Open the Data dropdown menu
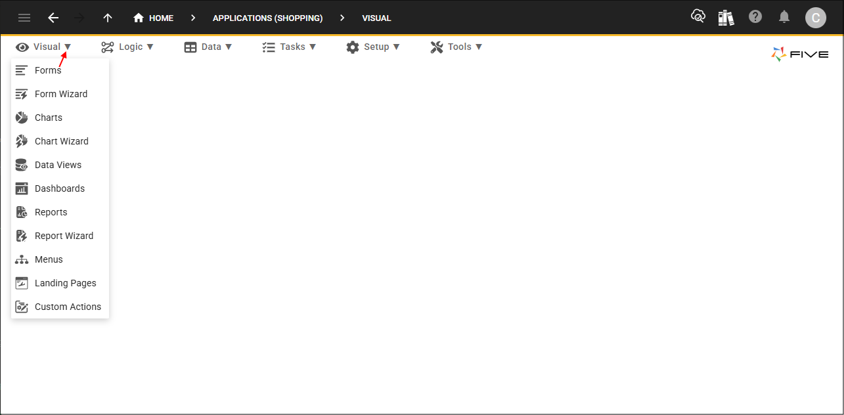The image size is (844, 415). point(209,47)
